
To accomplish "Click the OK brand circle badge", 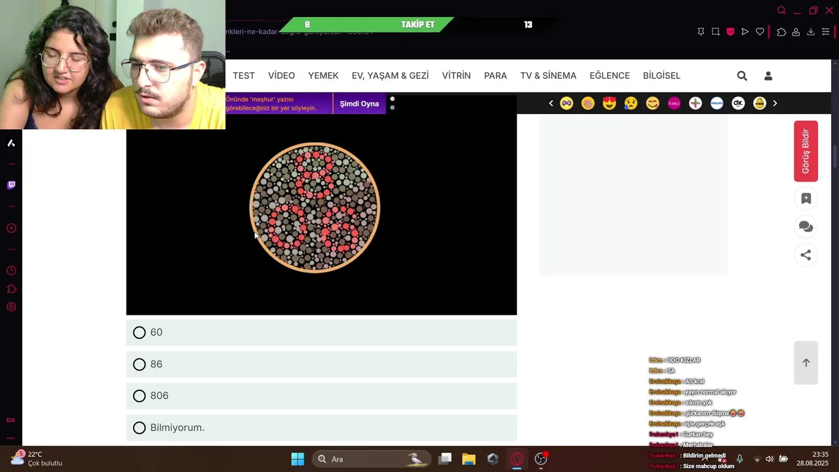I will pyautogui.click(x=738, y=103).
